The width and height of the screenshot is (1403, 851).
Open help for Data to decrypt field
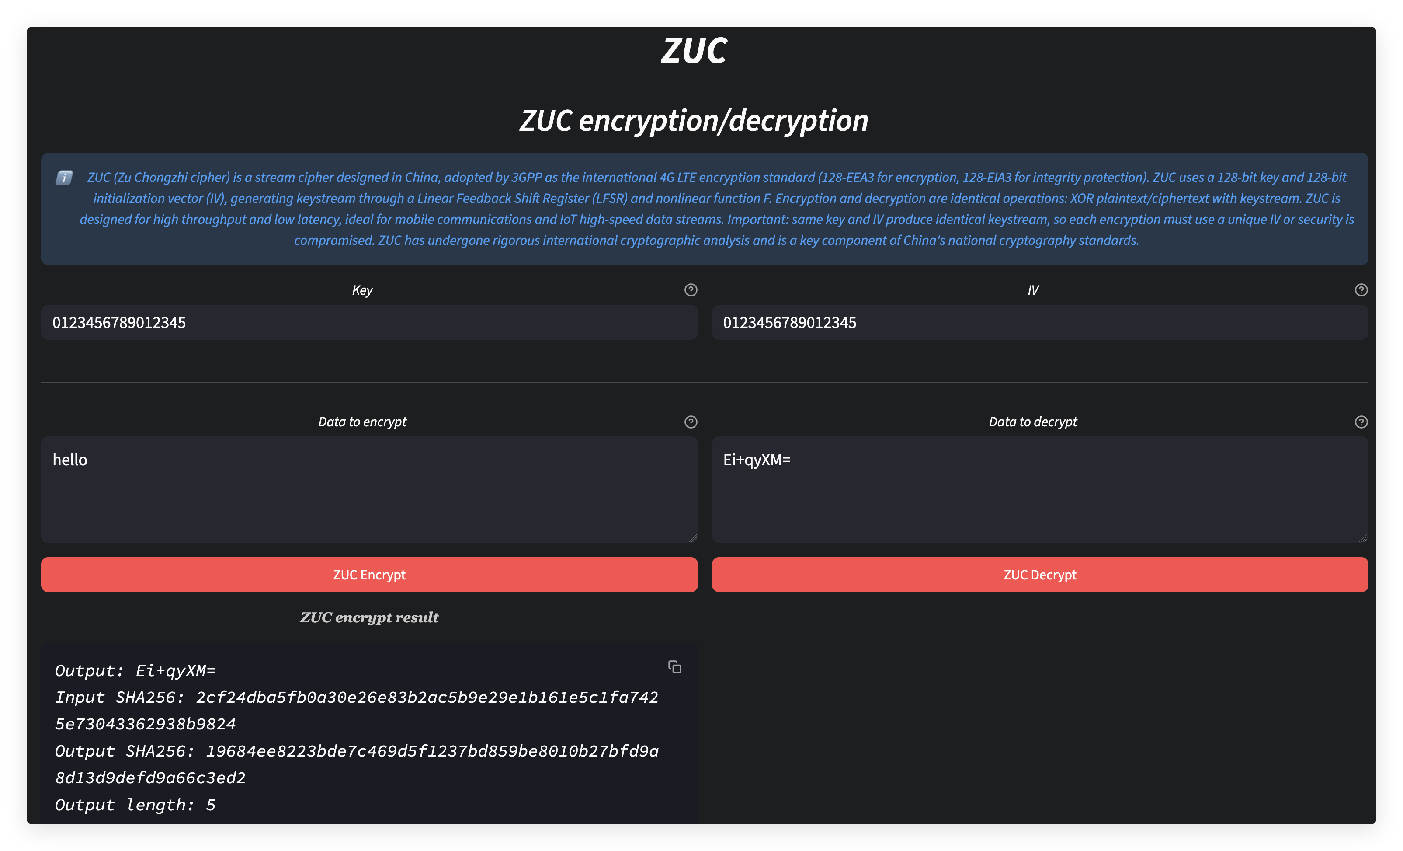(x=1361, y=422)
